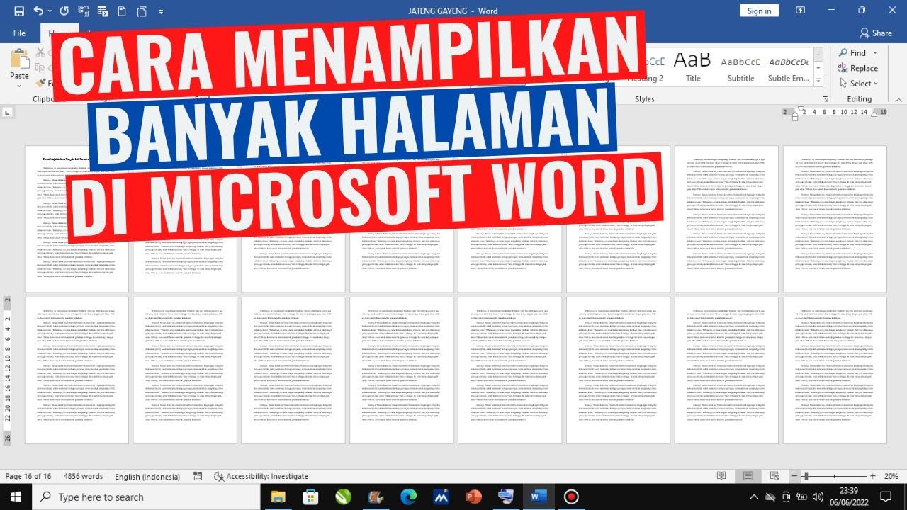The width and height of the screenshot is (907, 510).
Task: Open Accessibility: Investigate checker
Action: [x=261, y=476]
